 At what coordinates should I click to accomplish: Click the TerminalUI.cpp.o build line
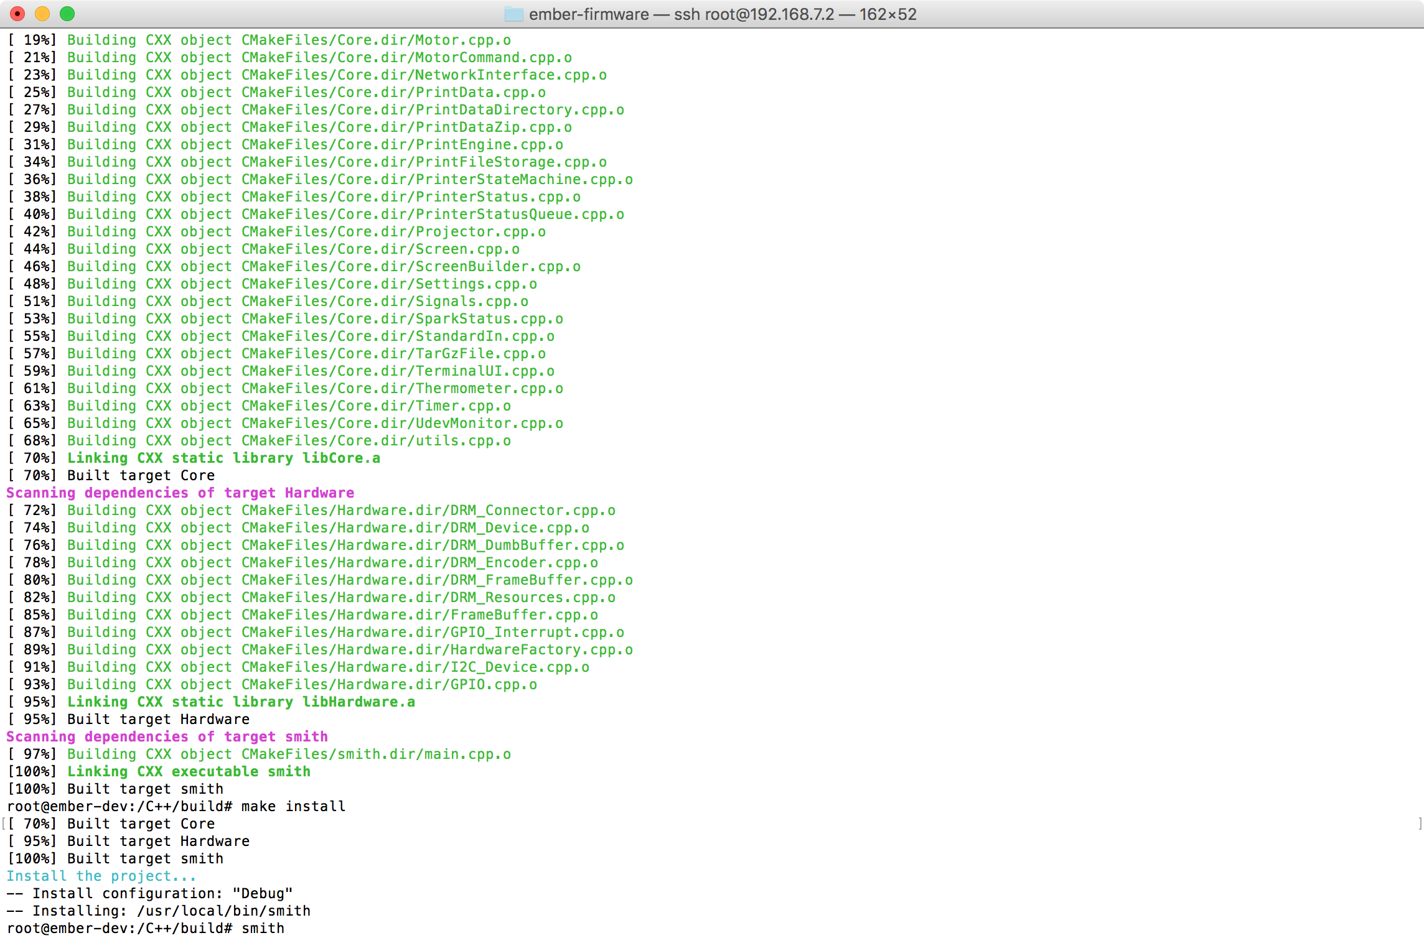coord(281,371)
